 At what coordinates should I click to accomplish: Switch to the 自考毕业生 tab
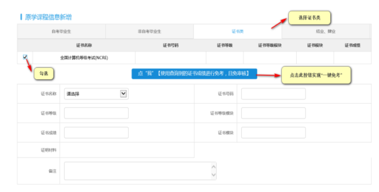click(61, 31)
